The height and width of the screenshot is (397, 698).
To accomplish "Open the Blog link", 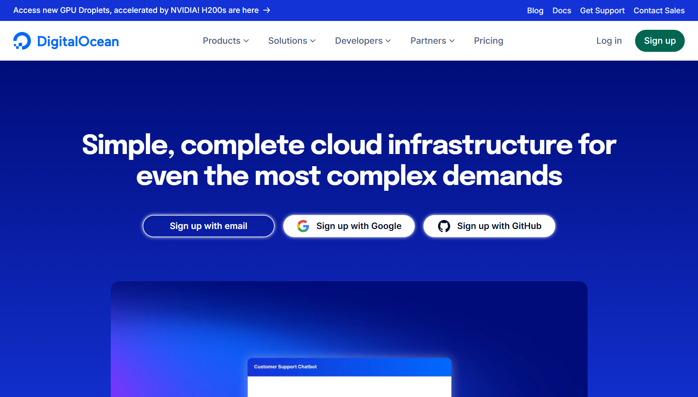I will (535, 11).
